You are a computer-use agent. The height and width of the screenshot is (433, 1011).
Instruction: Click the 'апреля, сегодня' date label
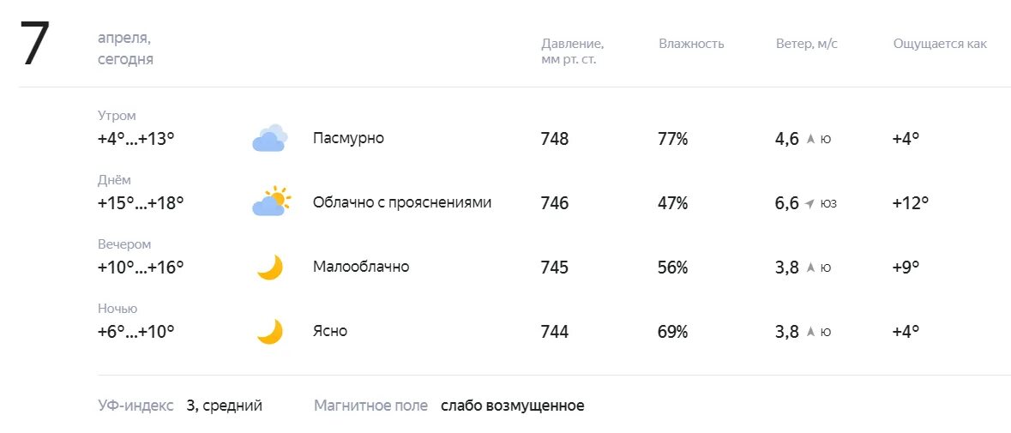coord(126,49)
